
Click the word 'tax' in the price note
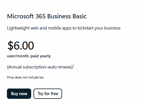coord(42,77)
